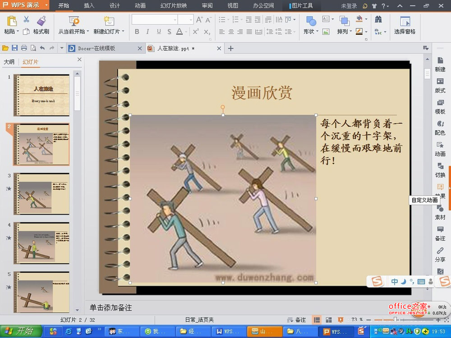The width and height of the screenshot is (451, 338).
Task: Toggle Bold formatting
Action: pos(137,32)
